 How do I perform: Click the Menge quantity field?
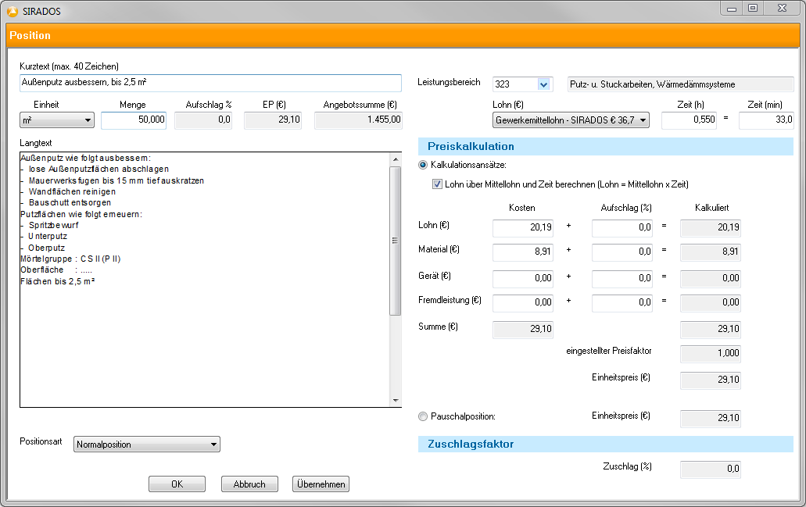click(x=134, y=120)
